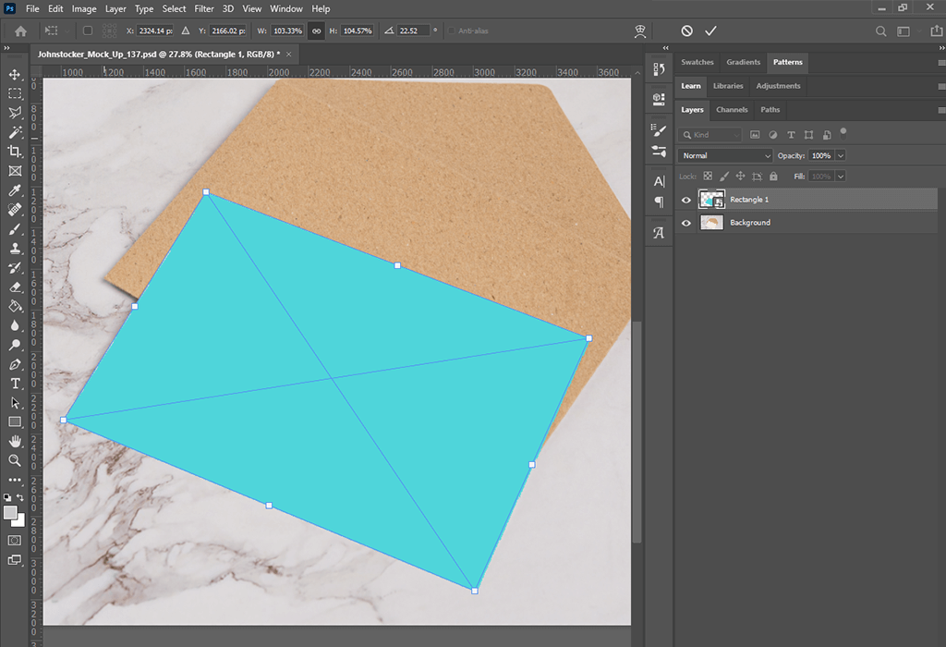The width and height of the screenshot is (946, 647).
Task: Open the Character panel icon
Action: 659,181
